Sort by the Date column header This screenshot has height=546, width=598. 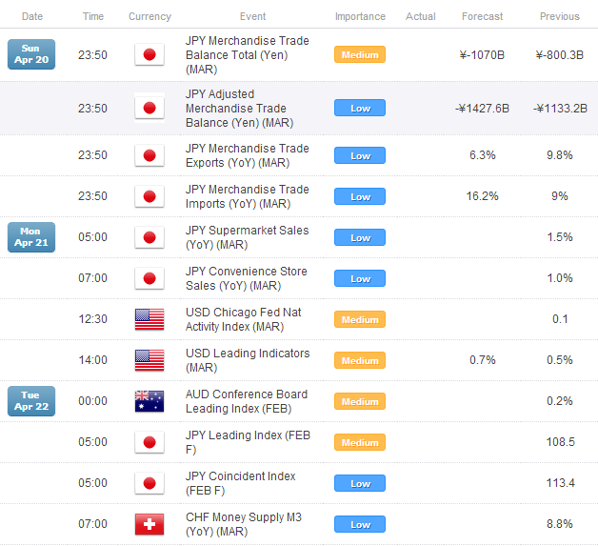(32, 16)
